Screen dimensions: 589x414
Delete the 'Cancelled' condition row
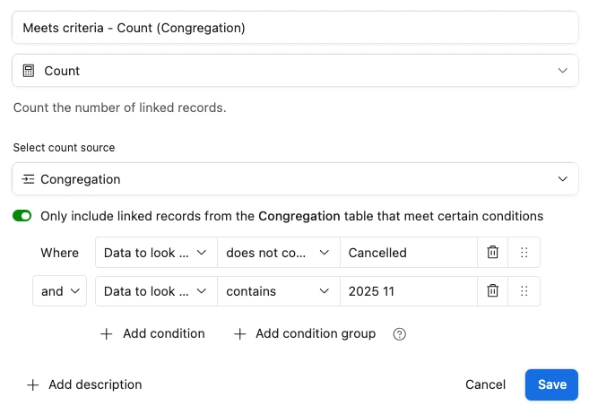coord(492,253)
